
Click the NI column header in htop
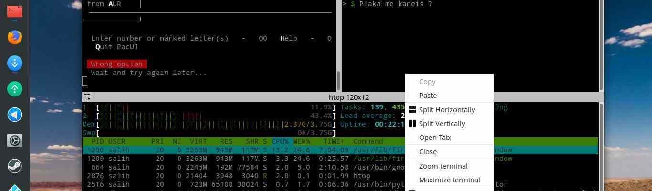(177, 141)
